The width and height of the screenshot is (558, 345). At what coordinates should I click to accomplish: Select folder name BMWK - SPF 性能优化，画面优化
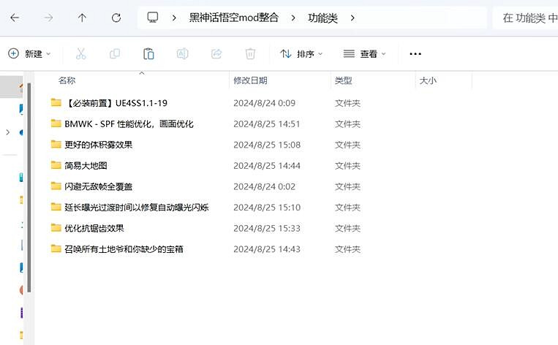[x=129, y=124]
